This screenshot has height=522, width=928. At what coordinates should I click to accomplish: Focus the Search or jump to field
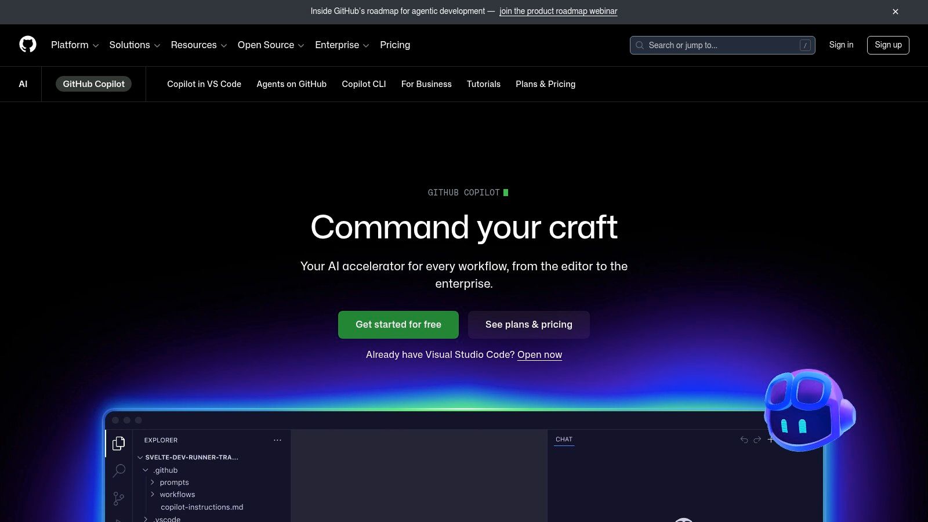(723, 45)
